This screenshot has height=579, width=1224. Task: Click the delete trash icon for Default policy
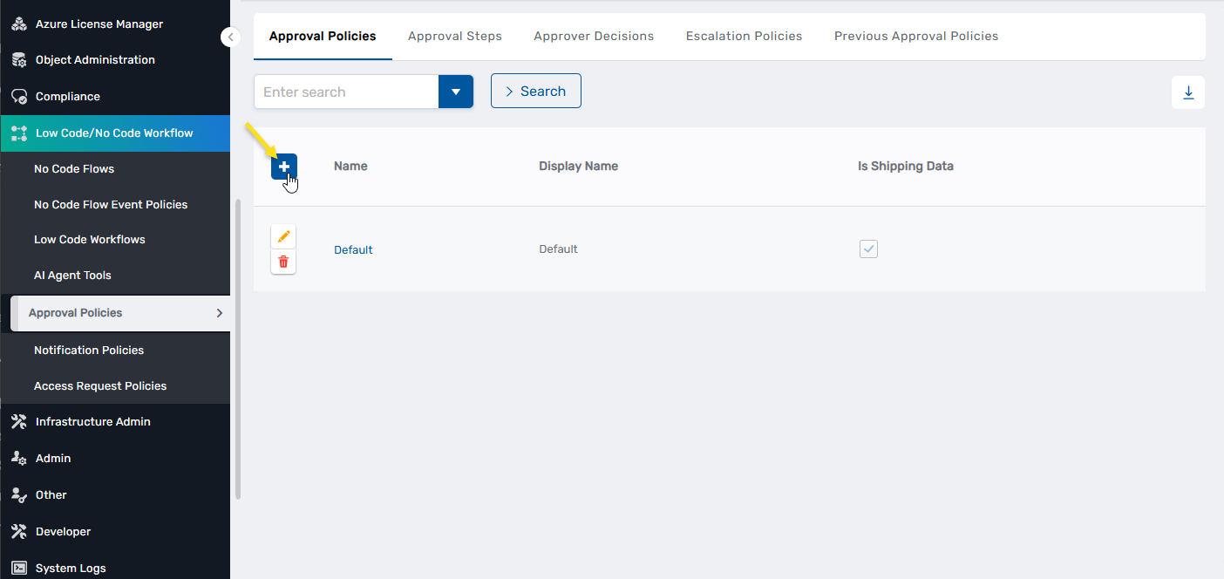point(282,261)
